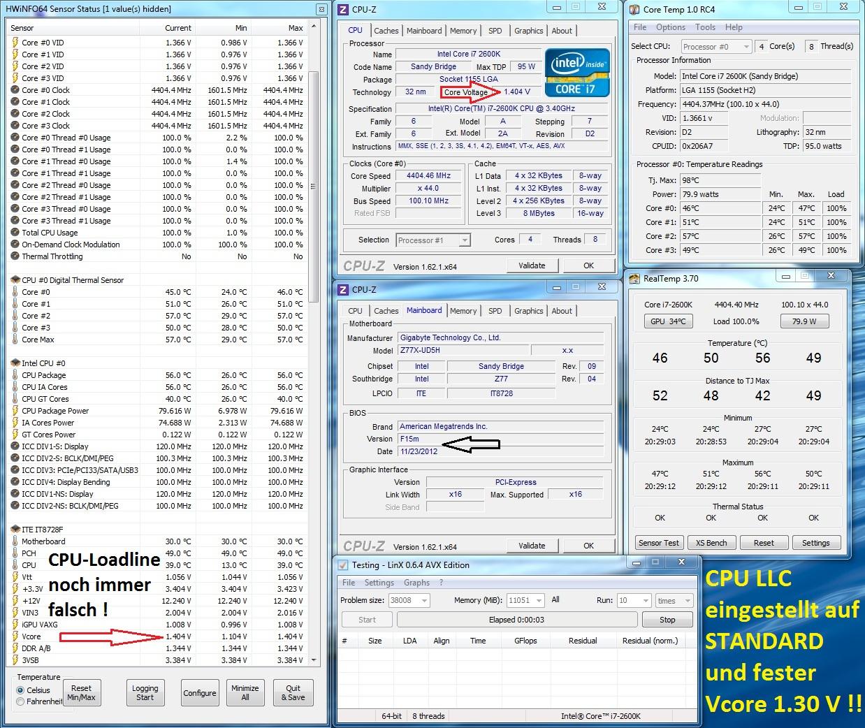Image resolution: width=865 pixels, height=728 pixels.
Task: Open the CPU-Z processor Selection dropdown
Action: (x=433, y=240)
